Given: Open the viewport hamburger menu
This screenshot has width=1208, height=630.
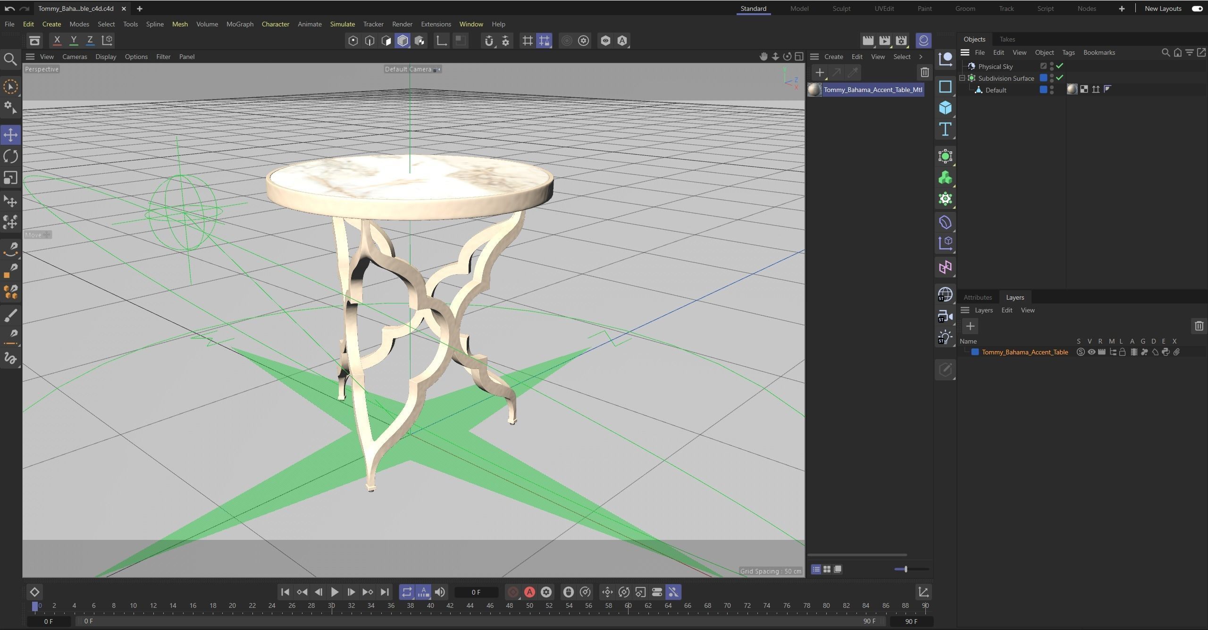Looking at the screenshot, I should point(30,57).
